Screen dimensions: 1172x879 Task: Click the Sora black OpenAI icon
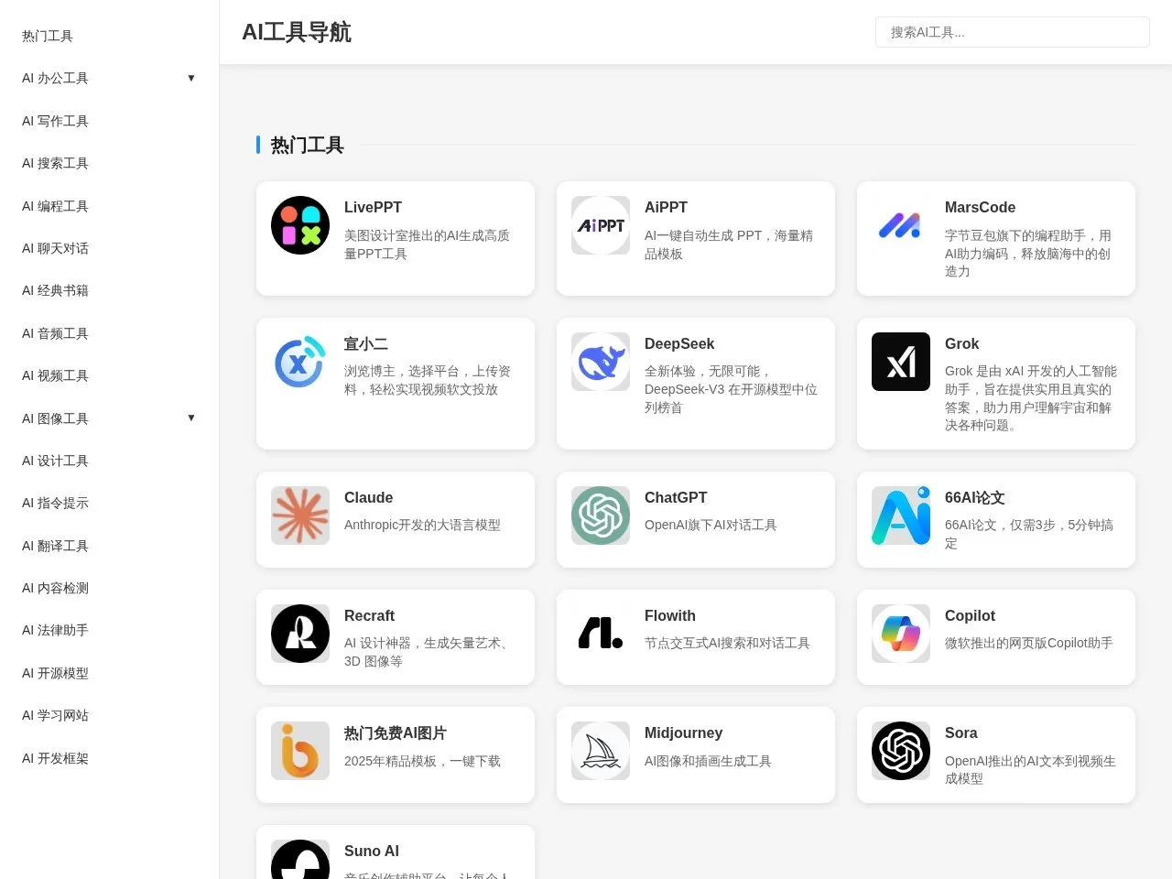click(901, 751)
